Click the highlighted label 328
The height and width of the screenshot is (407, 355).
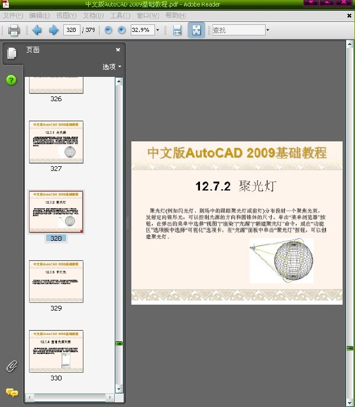(56, 238)
